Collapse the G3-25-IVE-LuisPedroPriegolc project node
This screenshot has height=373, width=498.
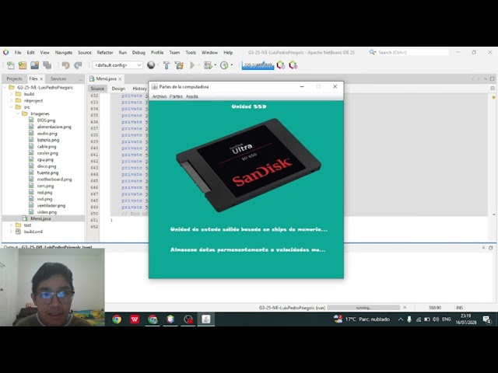click(x=5, y=88)
